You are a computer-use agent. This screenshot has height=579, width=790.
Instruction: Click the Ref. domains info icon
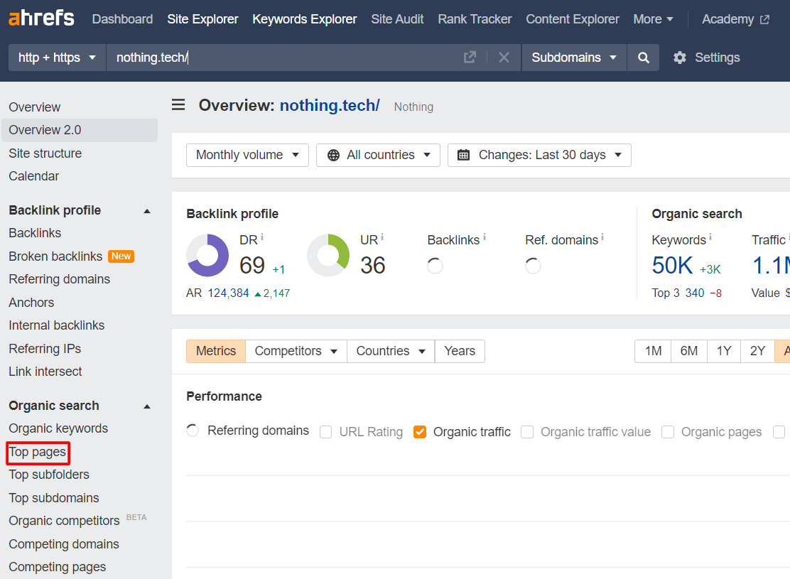point(602,237)
